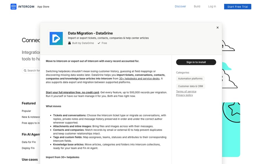
Task: Focus the Search for apps field
Action: point(31,70)
